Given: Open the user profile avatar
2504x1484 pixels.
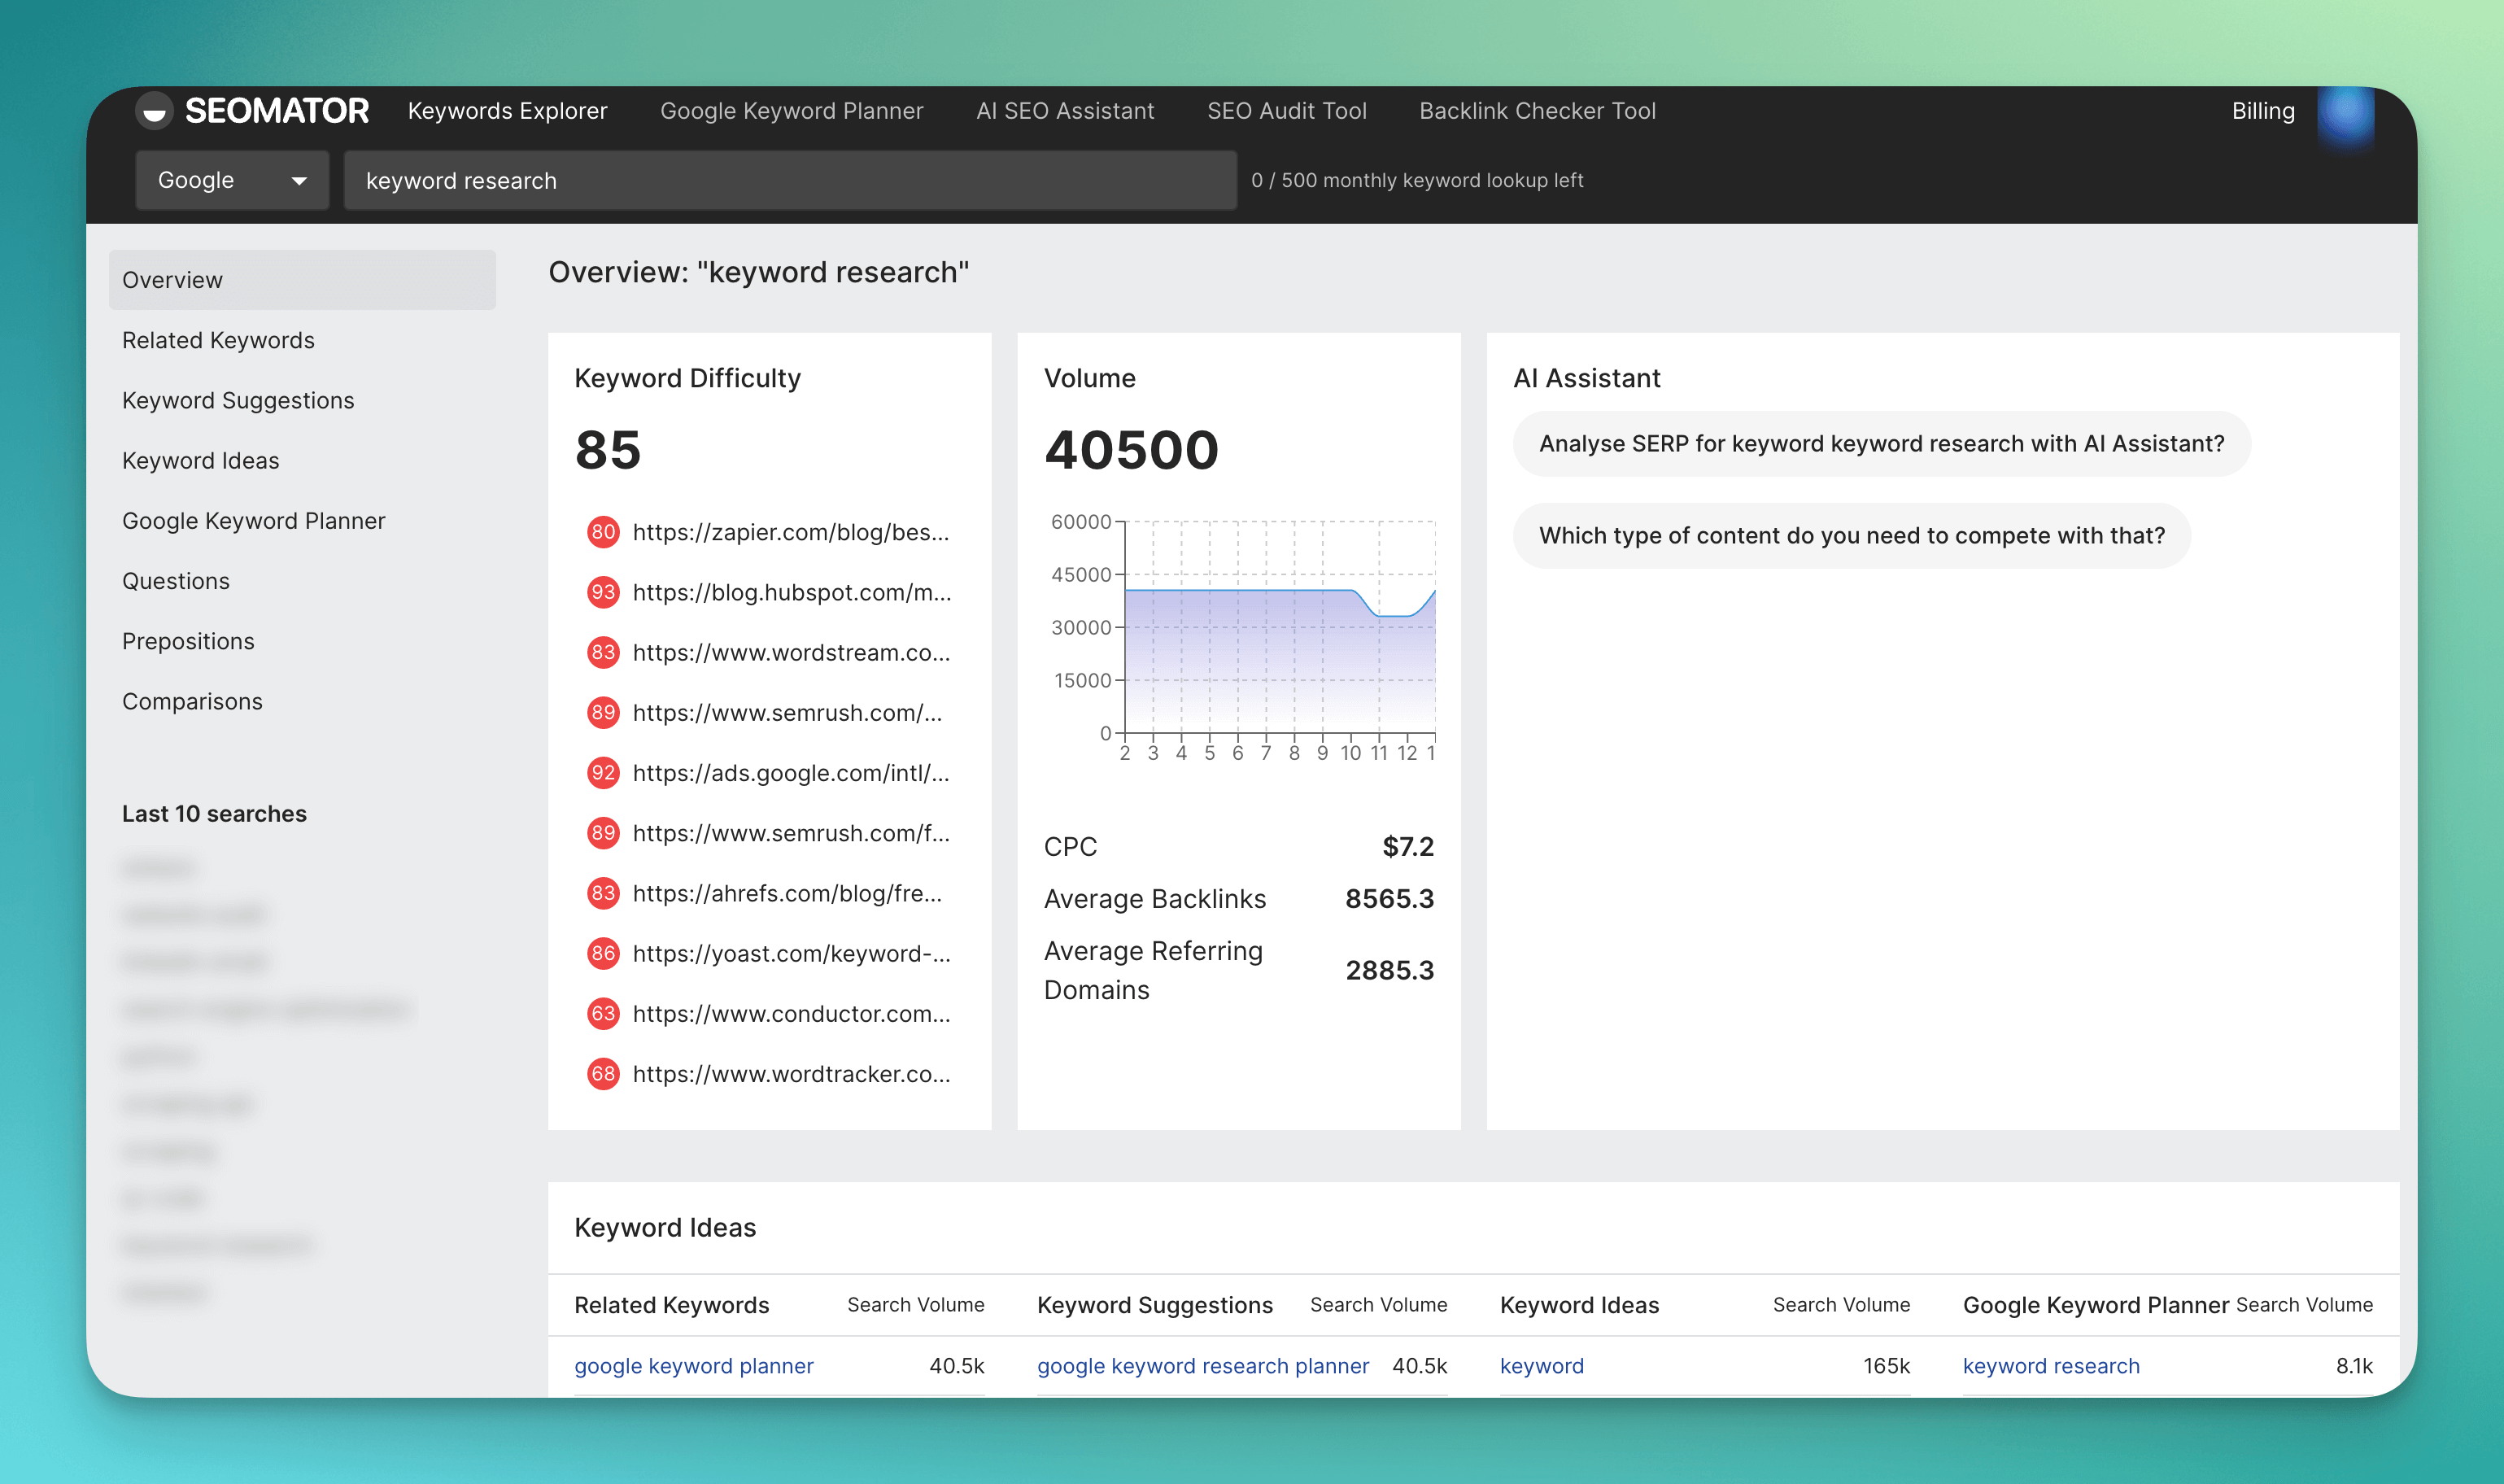Looking at the screenshot, I should tap(2345, 114).
